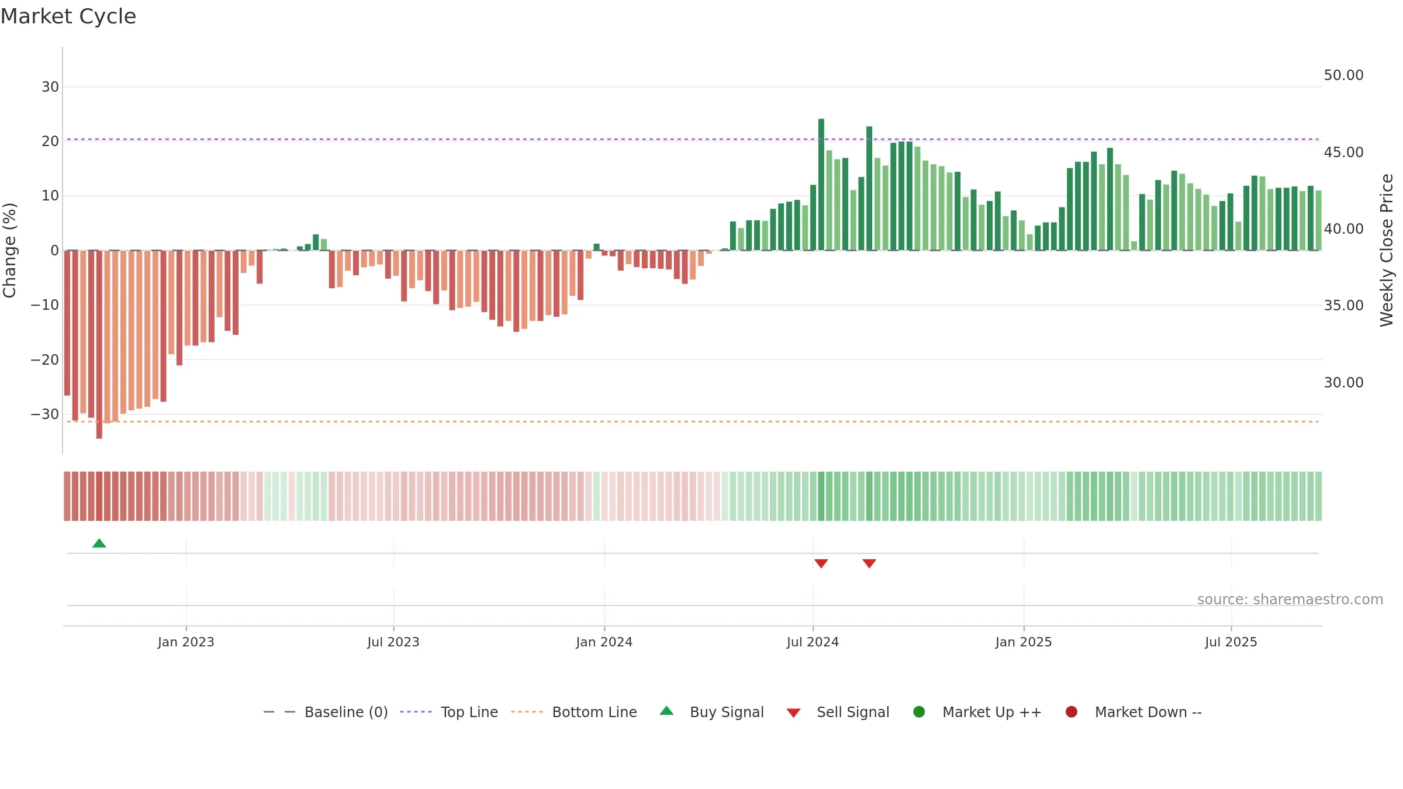Click the 30.00 price axis label
The image size is (1403, 789).
[x=1343, y=382]
